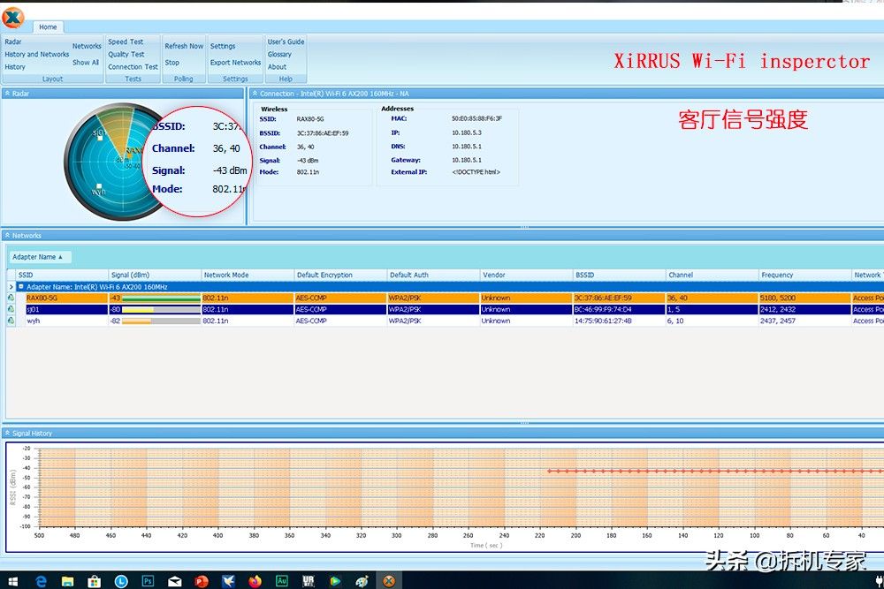Open Photoshop from the taskbar

point(148,580)
